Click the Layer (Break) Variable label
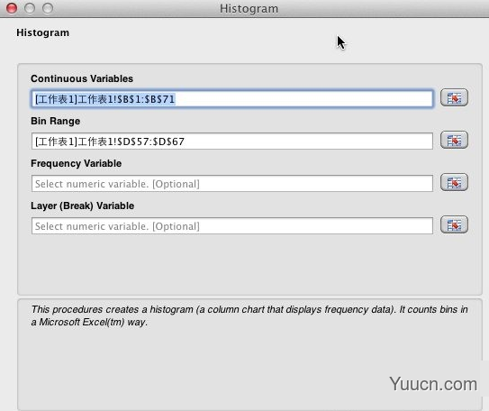489x411 pixels. 82,206
